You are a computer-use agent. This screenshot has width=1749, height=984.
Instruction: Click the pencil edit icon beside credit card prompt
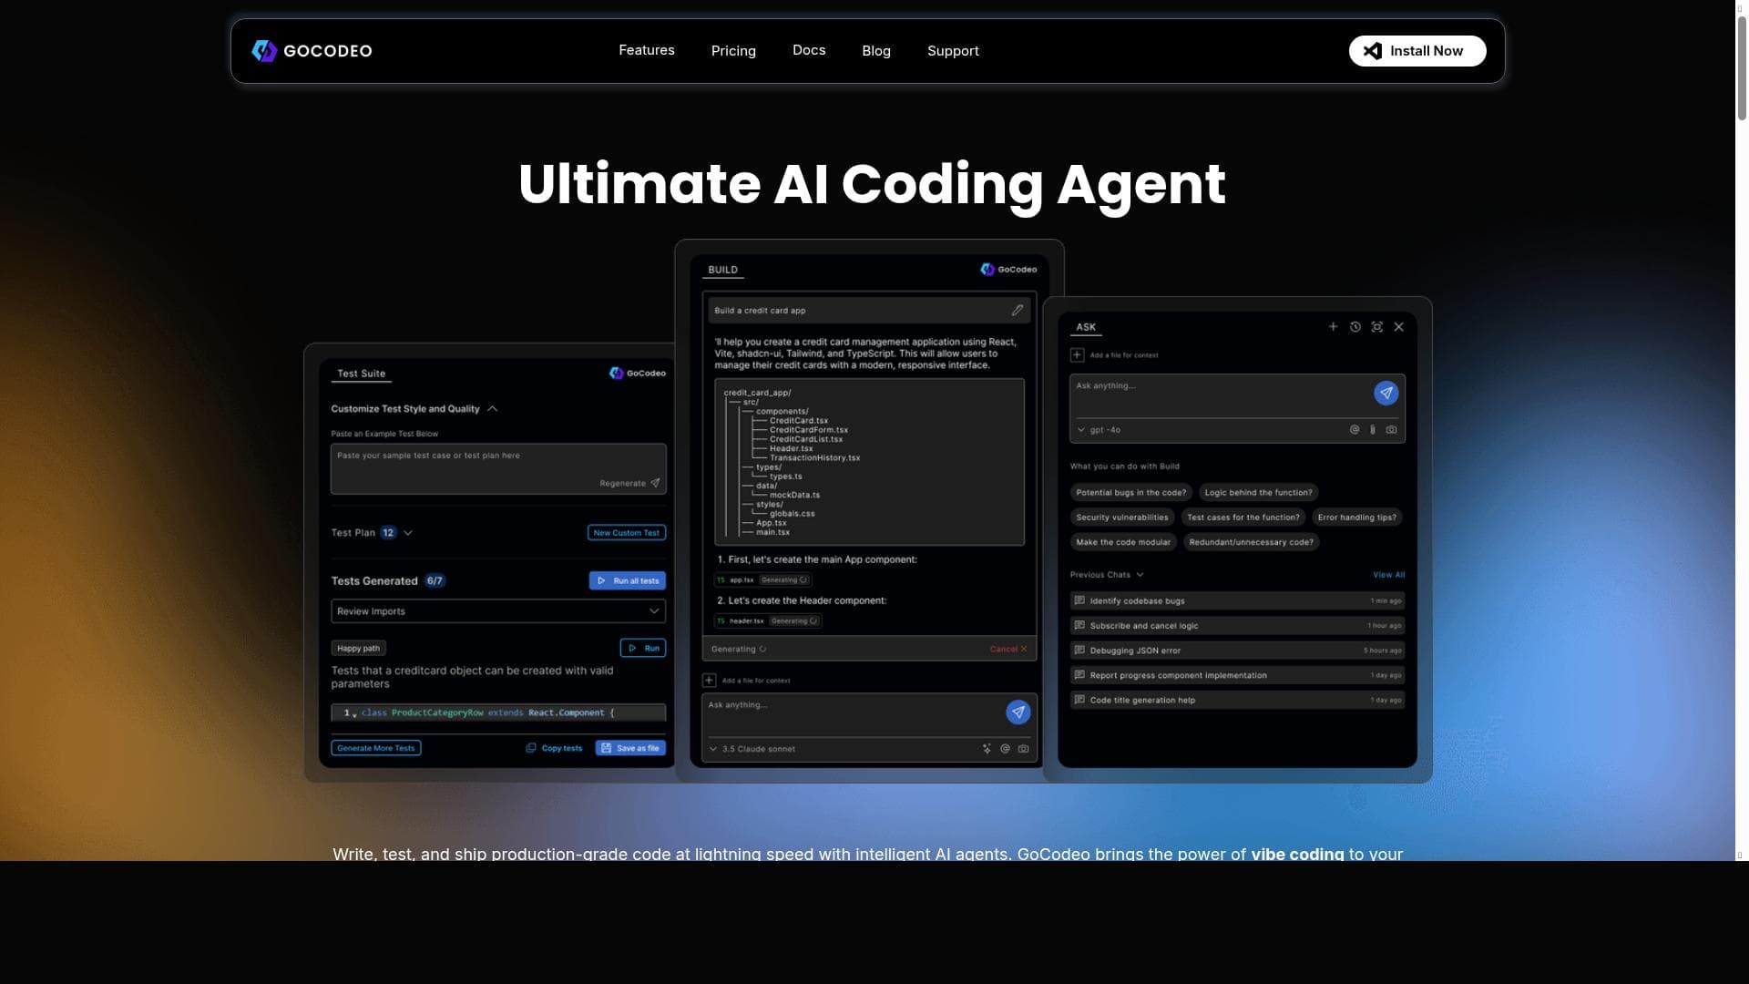[1018, 311]
